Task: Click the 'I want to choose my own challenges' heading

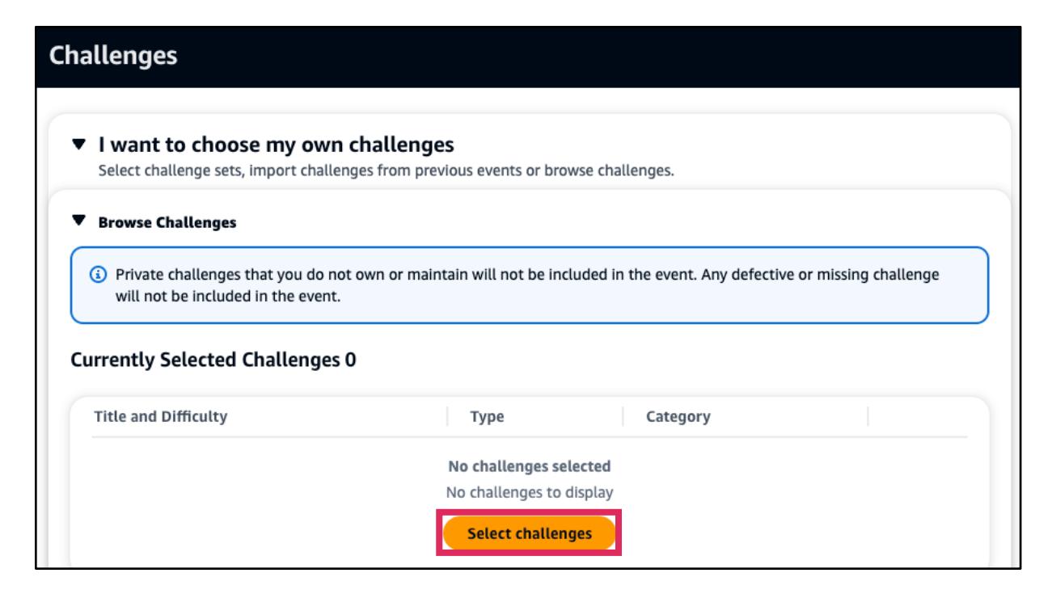Action: 276,145
